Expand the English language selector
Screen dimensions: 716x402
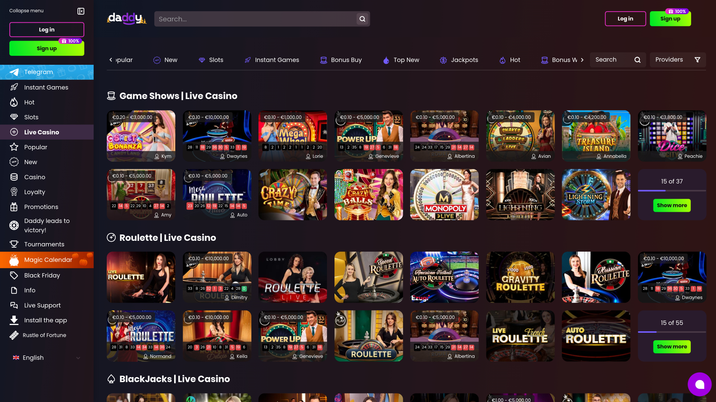47,357
